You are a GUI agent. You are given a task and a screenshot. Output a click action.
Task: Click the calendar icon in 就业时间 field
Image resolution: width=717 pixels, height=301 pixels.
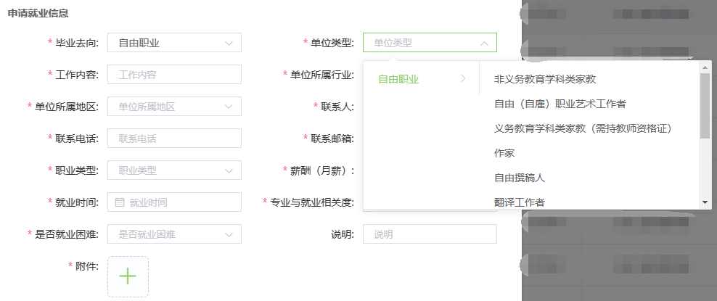click(120, 202)
